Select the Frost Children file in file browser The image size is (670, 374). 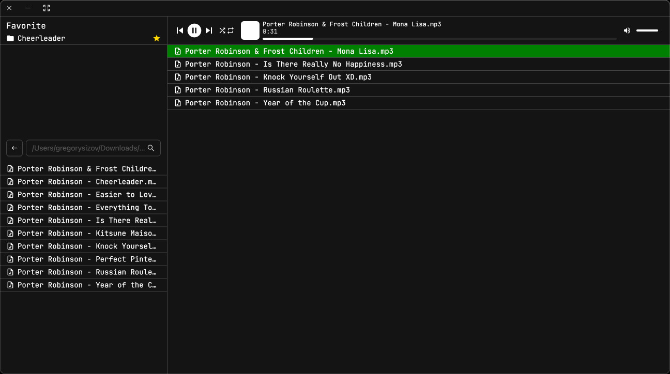click(x=83, y=169)
